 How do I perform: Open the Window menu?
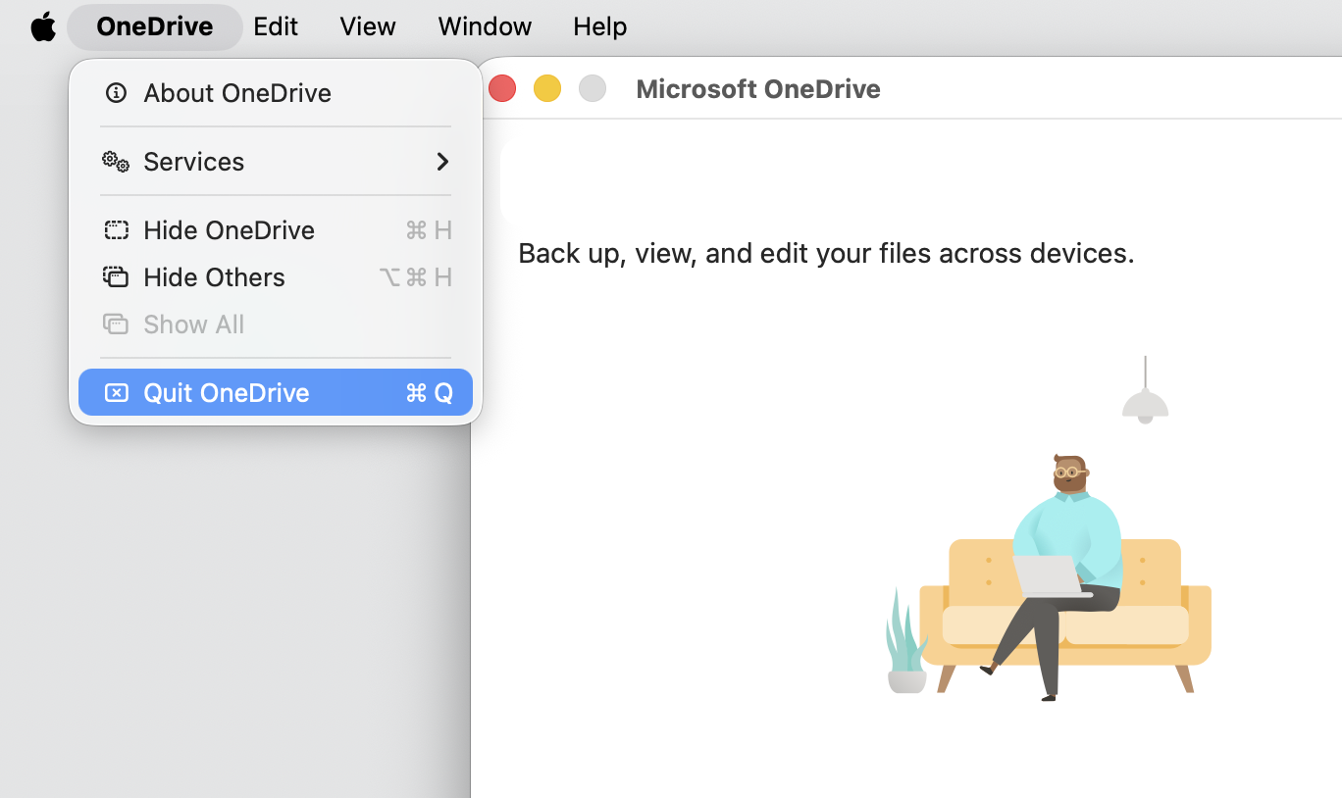485,26
